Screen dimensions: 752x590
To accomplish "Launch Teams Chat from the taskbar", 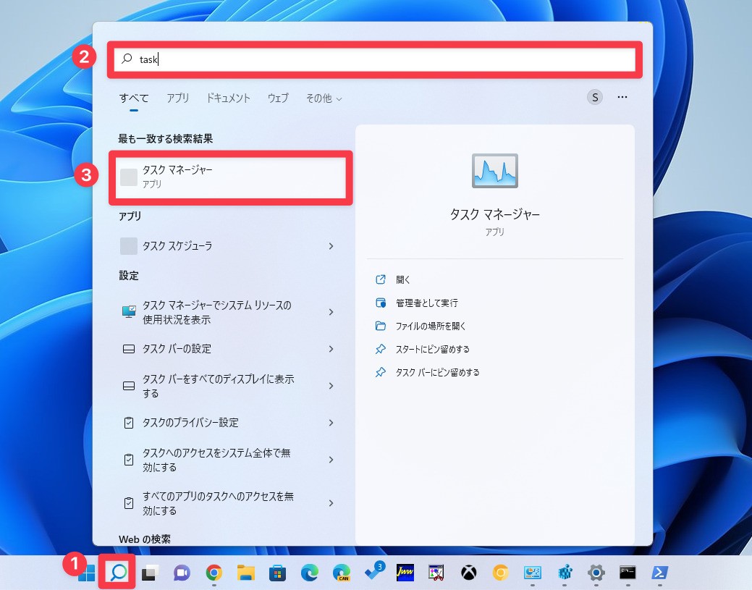I will (182, 572).
